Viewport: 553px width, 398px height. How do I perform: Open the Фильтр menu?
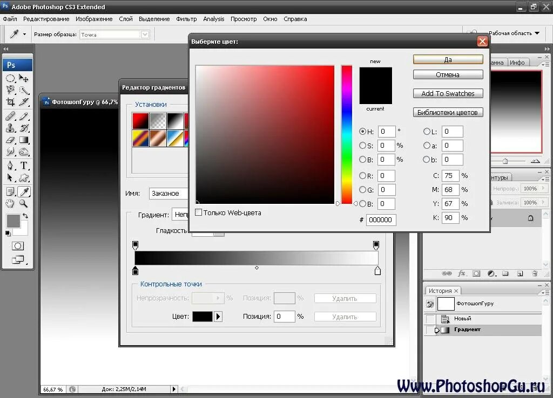186,19
